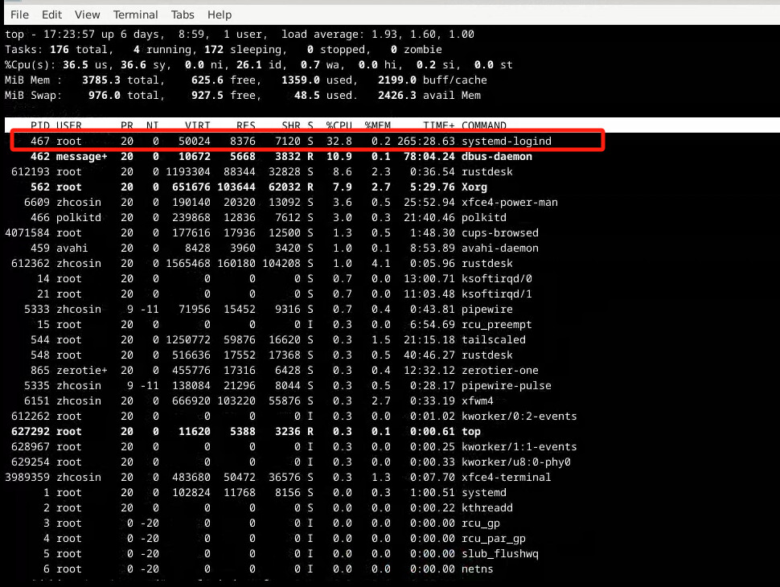
Task: Click the xfce4-terminal command text
Action: pos(507,477)
